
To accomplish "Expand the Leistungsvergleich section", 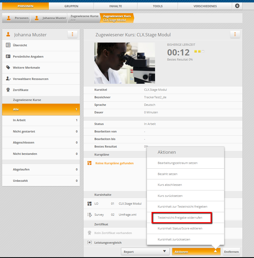I will [90, 242].
